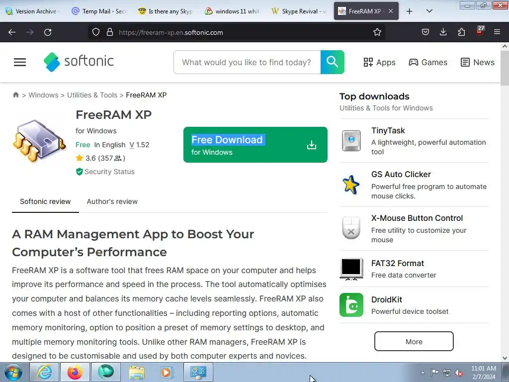Open the Games menu
This screenshot has width=509, height=382.
click(x=428, y=62)
